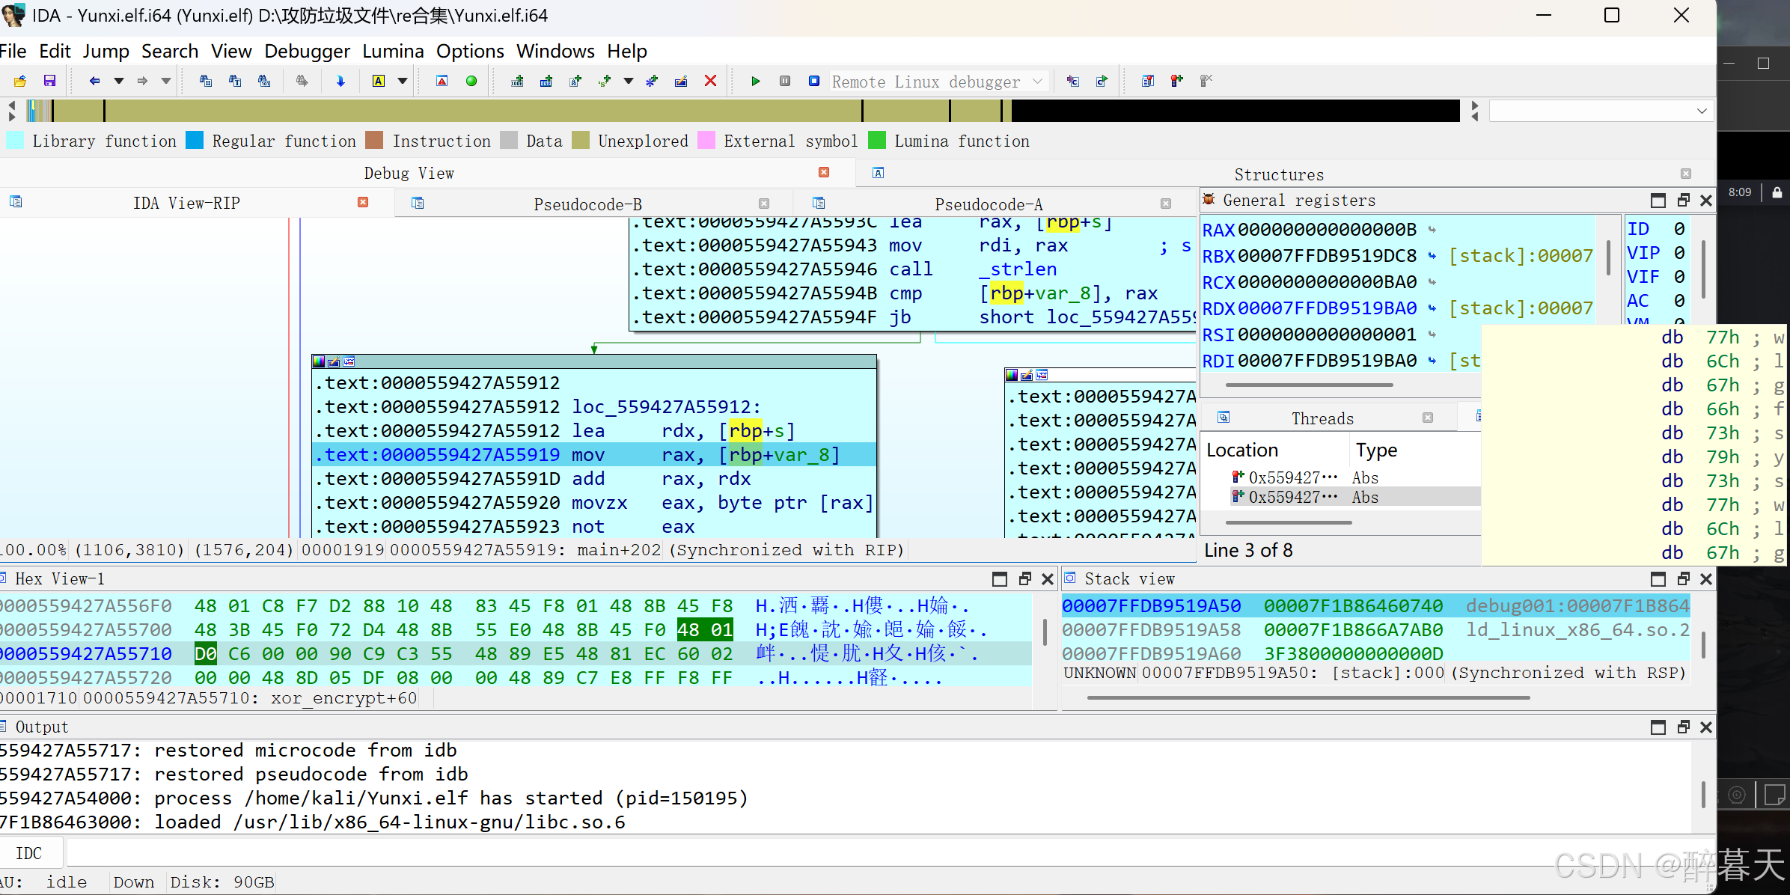Open the Remote Linux debugger dropdown

1037,81
